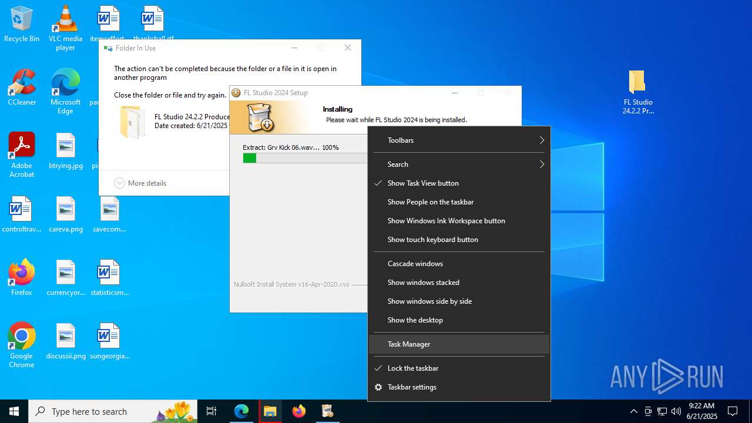Click the Extract: Grv Kick 06.wav status text
Image resolution: width=752 pixels, height=423 pixels.
[x=291, y=147]
